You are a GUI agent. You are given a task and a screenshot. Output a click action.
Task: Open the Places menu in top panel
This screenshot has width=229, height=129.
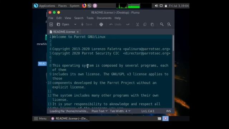62,6
